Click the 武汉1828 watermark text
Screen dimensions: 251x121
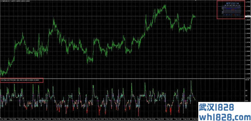click(216, 107)
